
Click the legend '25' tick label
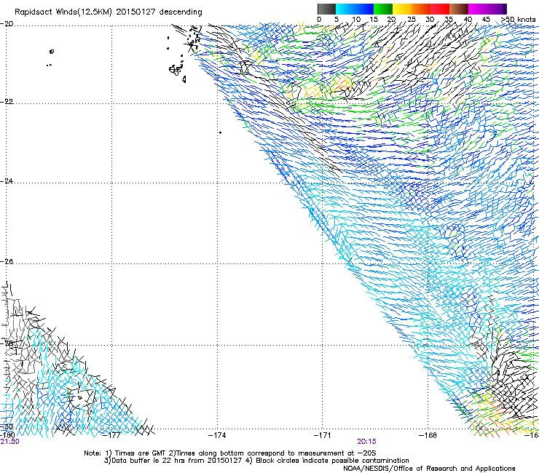(412, 19)
